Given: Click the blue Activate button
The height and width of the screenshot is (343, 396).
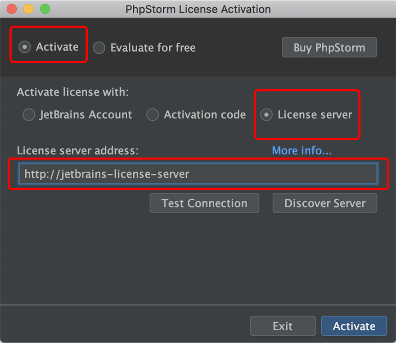Looking at the screenshot, I should (x=354, y=326).
